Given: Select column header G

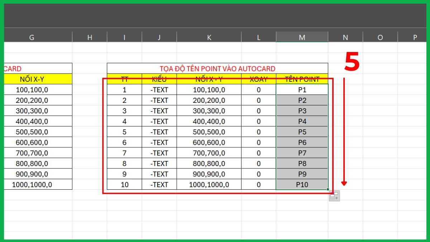Looking at the screenshot, I should tap(32, 37).
